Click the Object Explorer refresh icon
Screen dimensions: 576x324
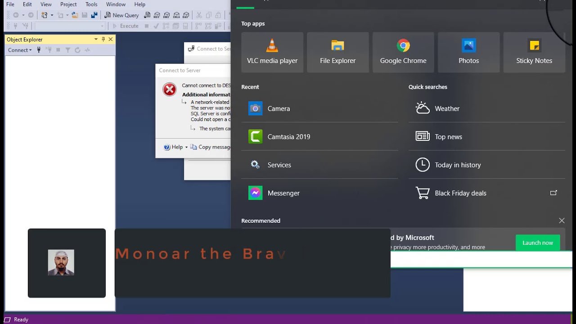[77, 50]
